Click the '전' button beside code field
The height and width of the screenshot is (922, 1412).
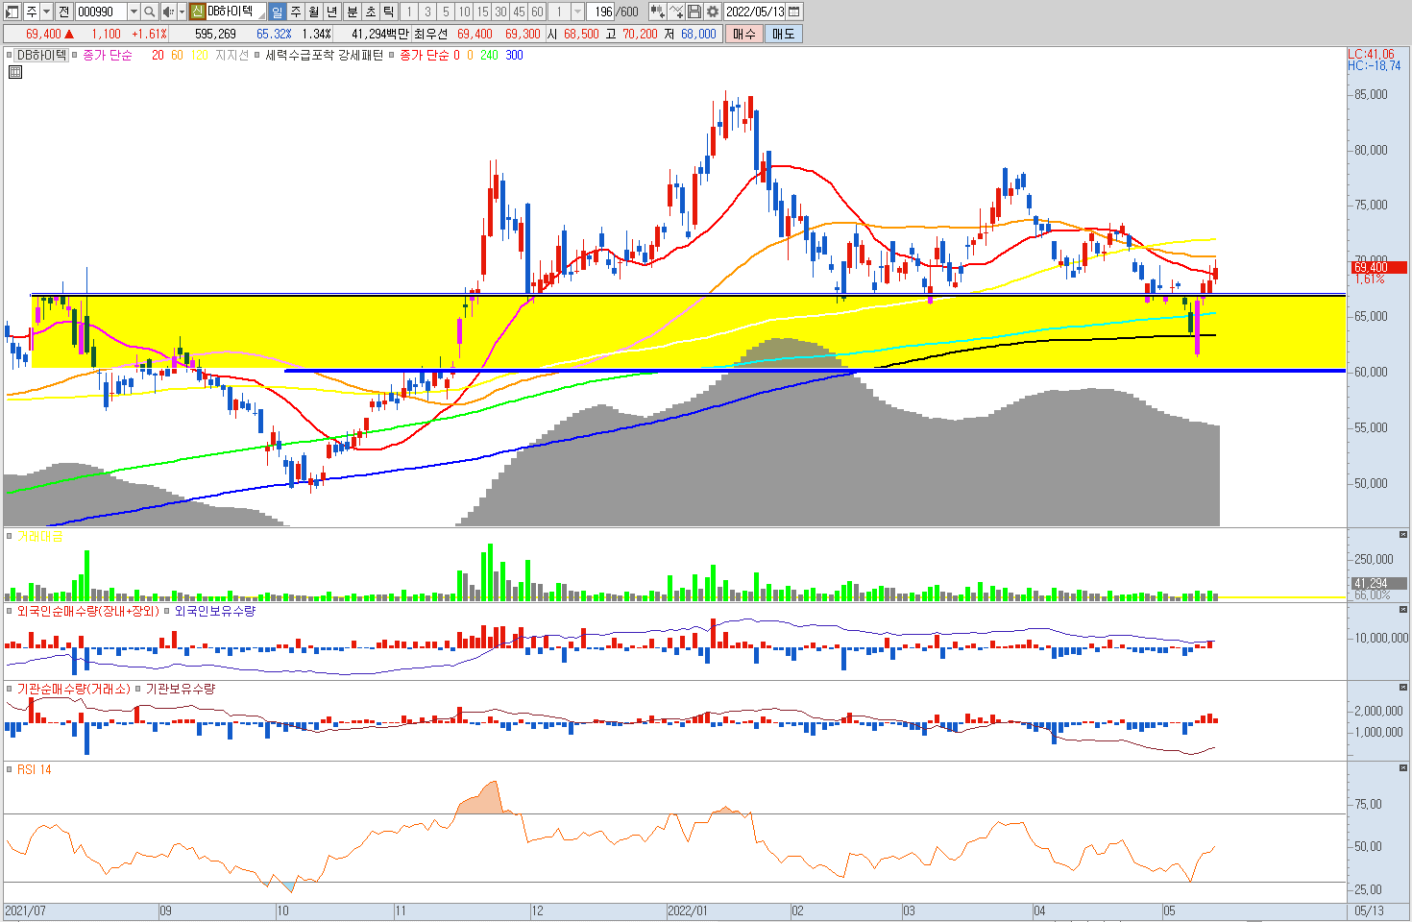63,12
